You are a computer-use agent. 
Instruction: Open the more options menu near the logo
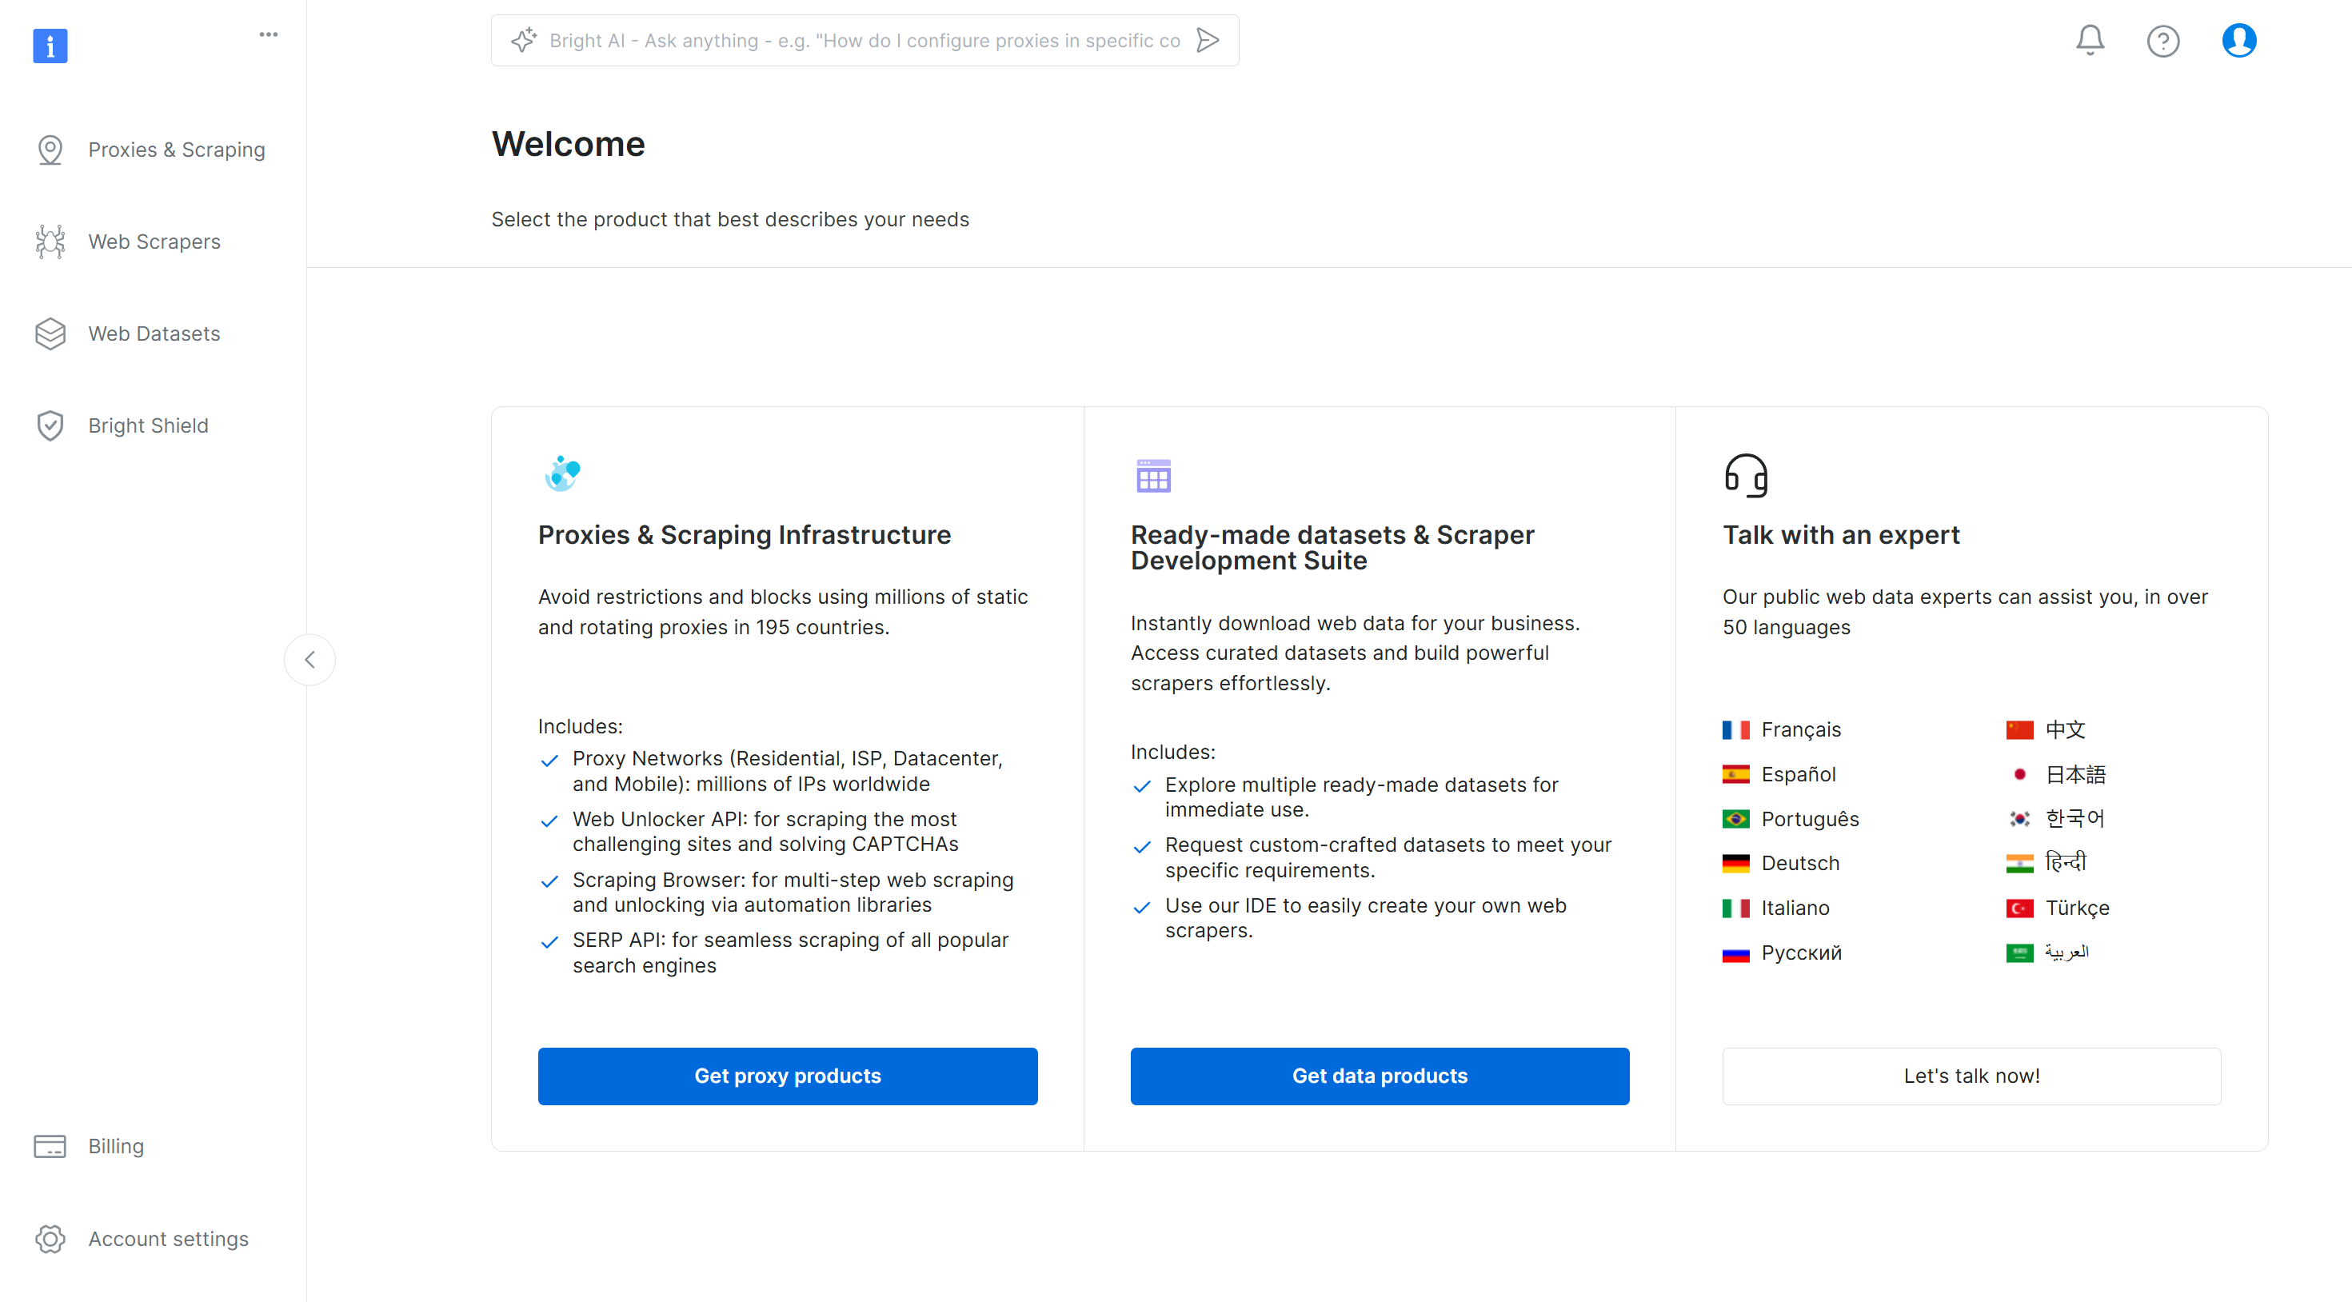(268, 34)
